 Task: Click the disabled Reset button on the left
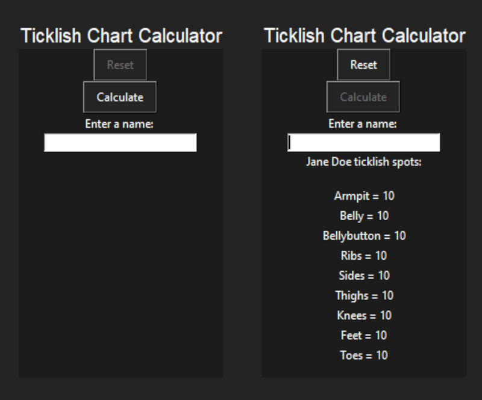[x=119, y=64]
